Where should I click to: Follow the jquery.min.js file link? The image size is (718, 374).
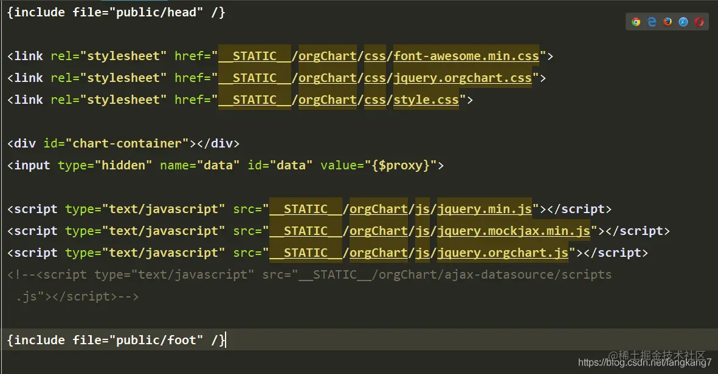coord(485,209)
